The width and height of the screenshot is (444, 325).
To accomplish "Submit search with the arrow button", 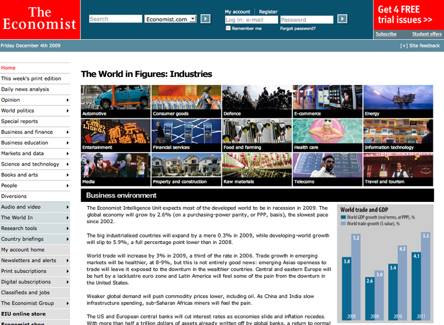I will click(x=205, y=19).
